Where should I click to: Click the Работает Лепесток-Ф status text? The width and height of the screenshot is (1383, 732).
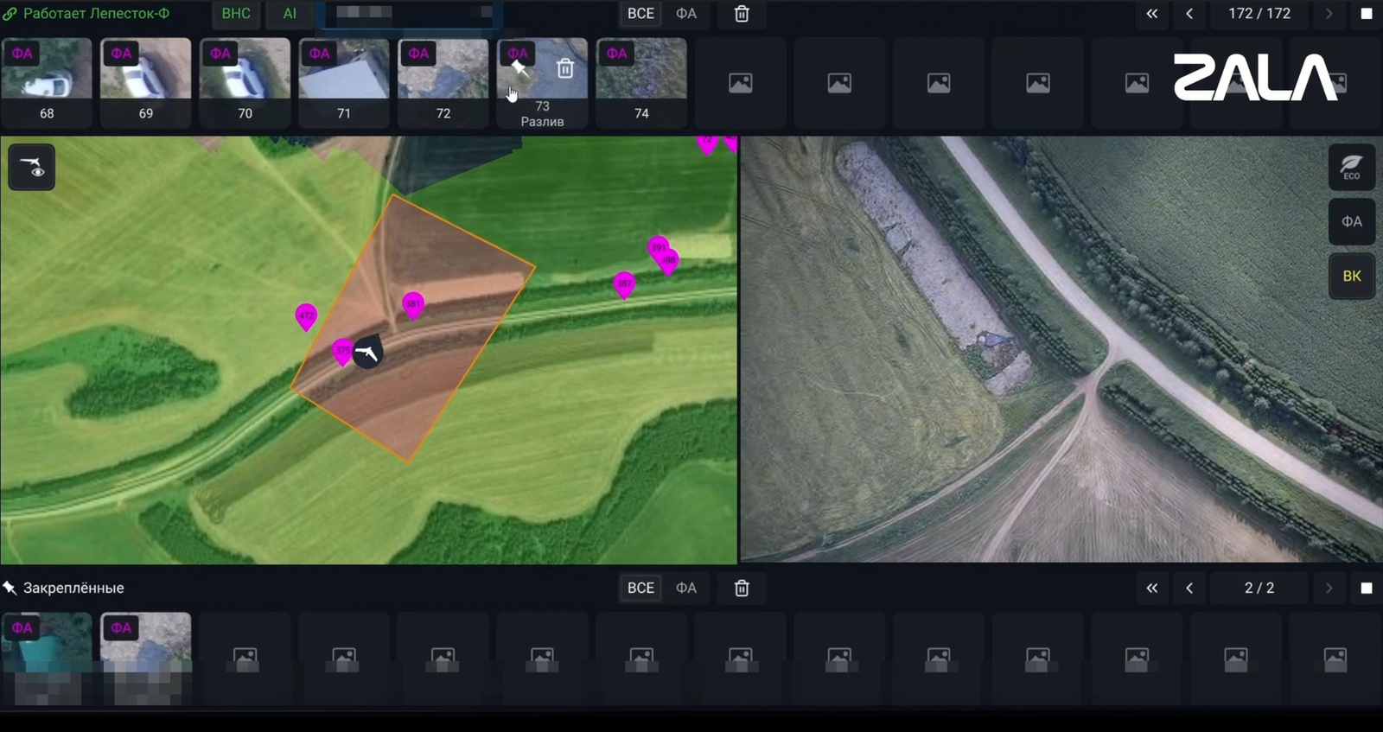tap(96, 14)
